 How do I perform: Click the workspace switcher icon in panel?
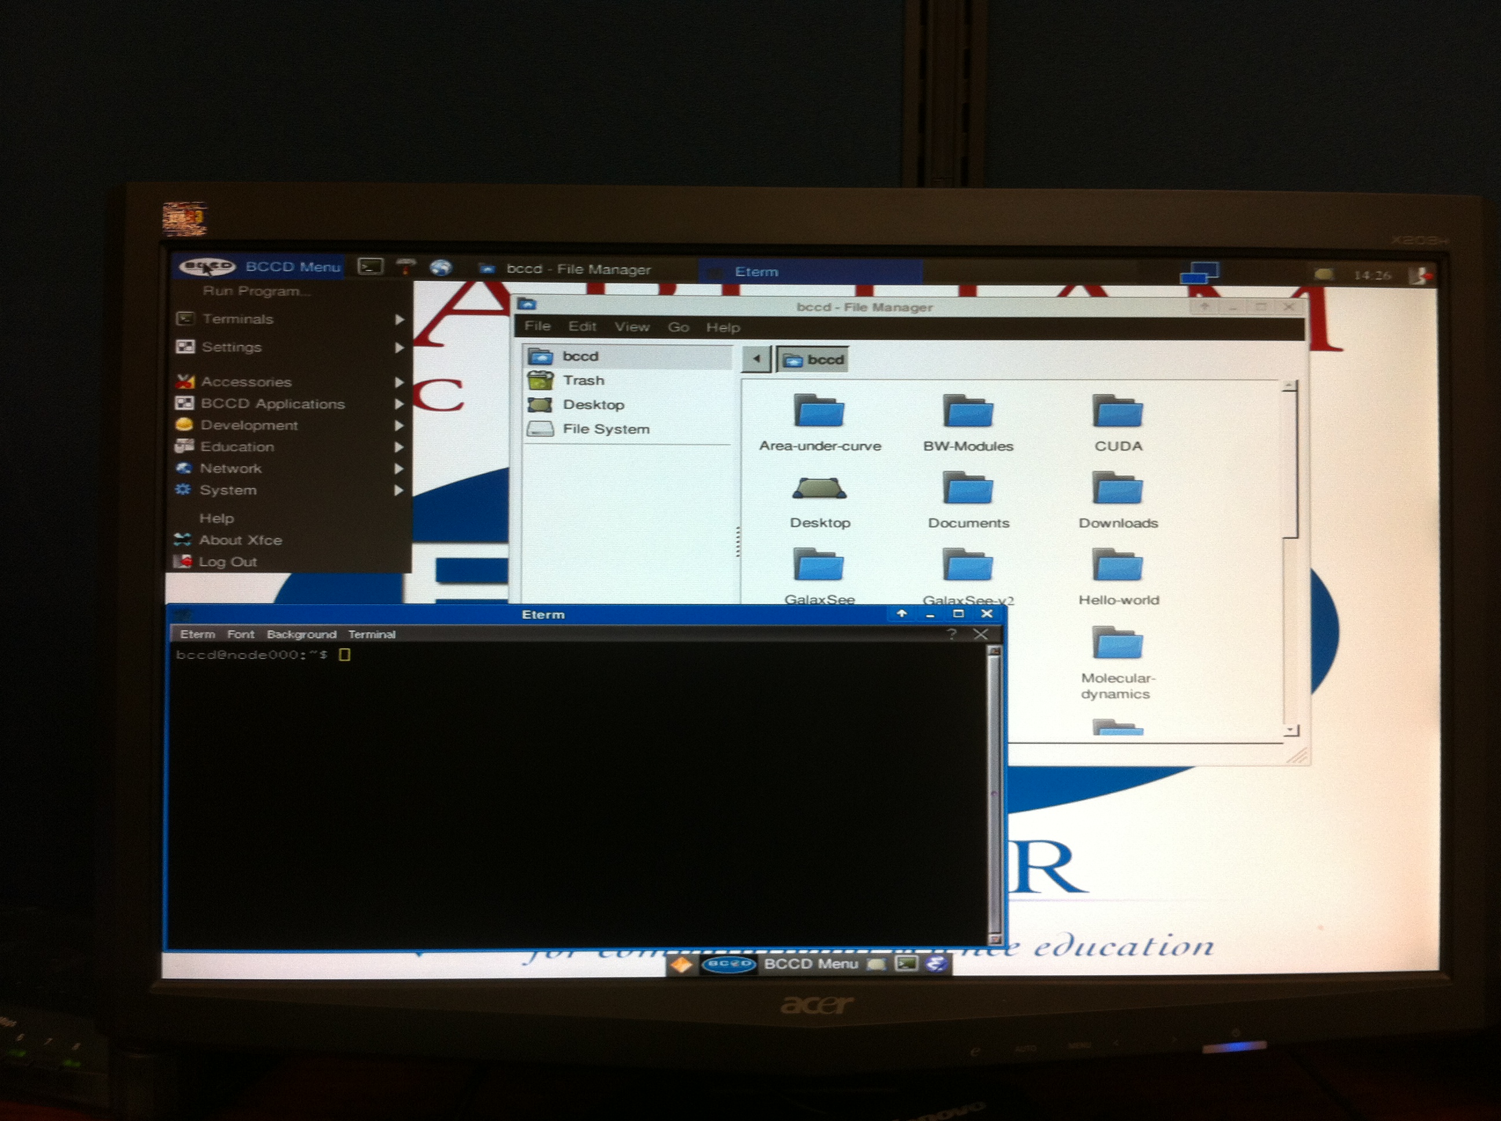(1199, 273)
